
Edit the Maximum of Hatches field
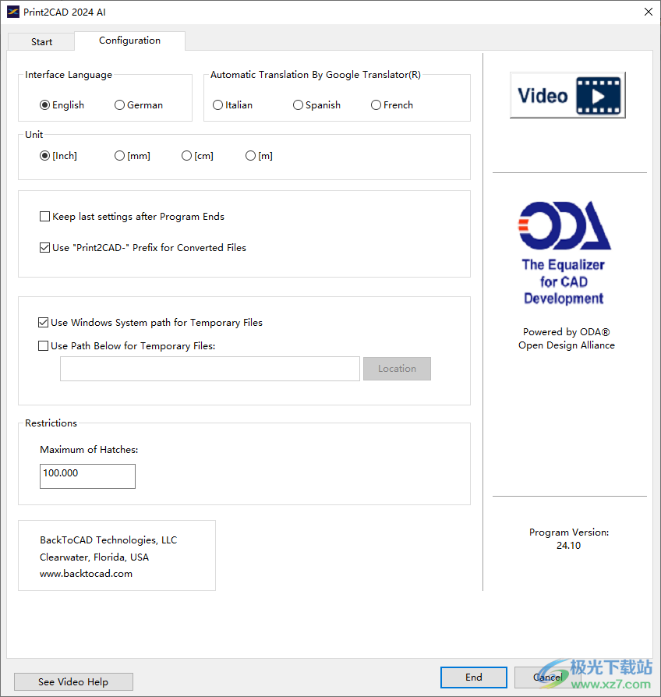tap(87, 476)
